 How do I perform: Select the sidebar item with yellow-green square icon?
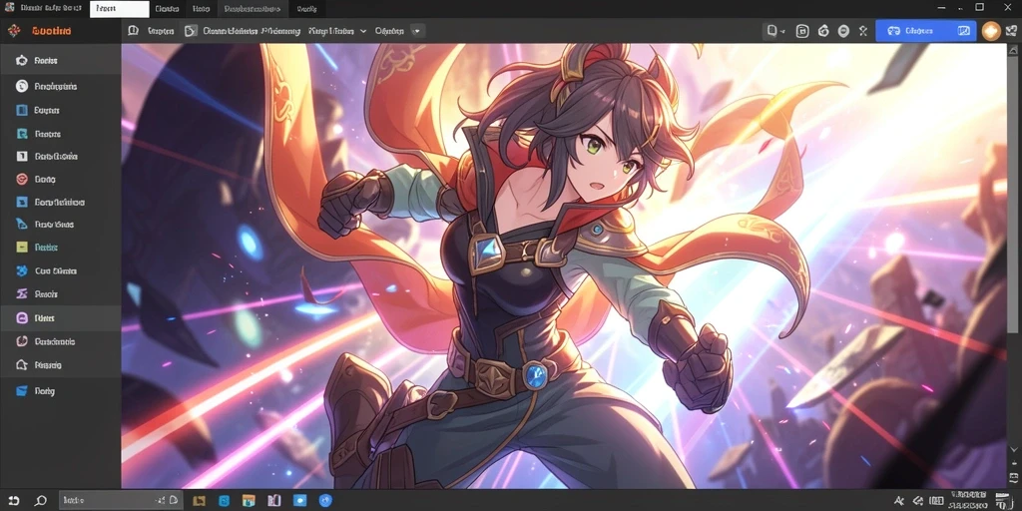pyautogui.click(x=61, y=248)
